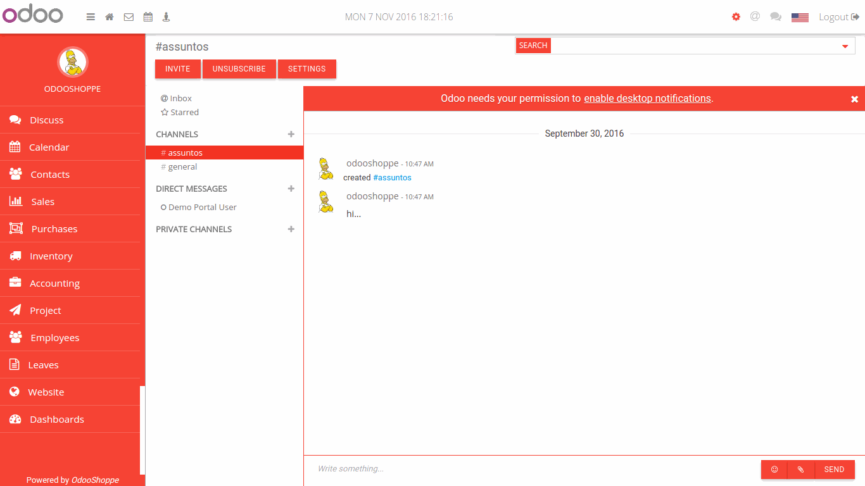This screenshot has width=865, height=486.
Task: Focus the Write something message box
Action: 535,469
